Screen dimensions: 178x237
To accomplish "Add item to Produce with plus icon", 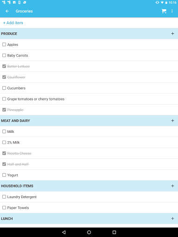I will coord(172,34).
